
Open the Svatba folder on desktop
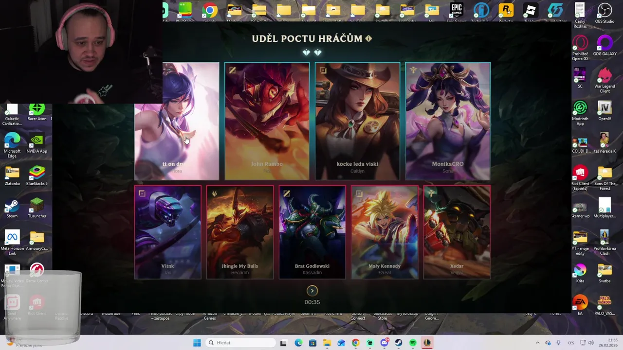(x=605, y=273)
